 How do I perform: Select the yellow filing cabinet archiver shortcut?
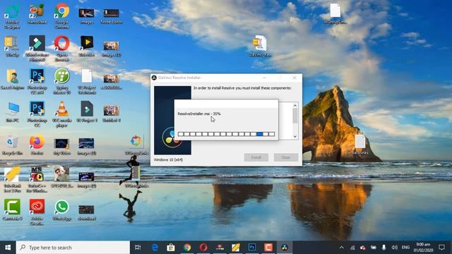click(x=12, y=47)
